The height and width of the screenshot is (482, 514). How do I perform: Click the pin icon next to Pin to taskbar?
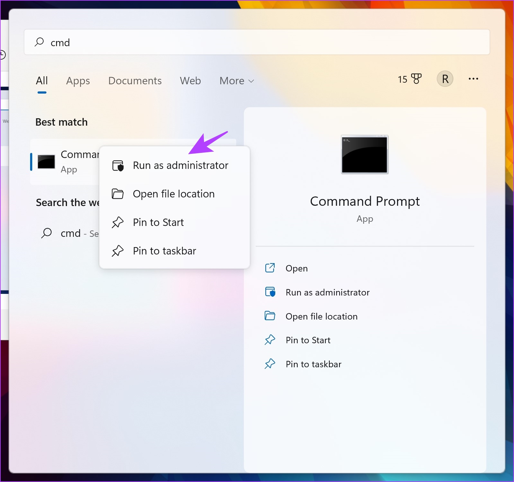click(118, 251)
